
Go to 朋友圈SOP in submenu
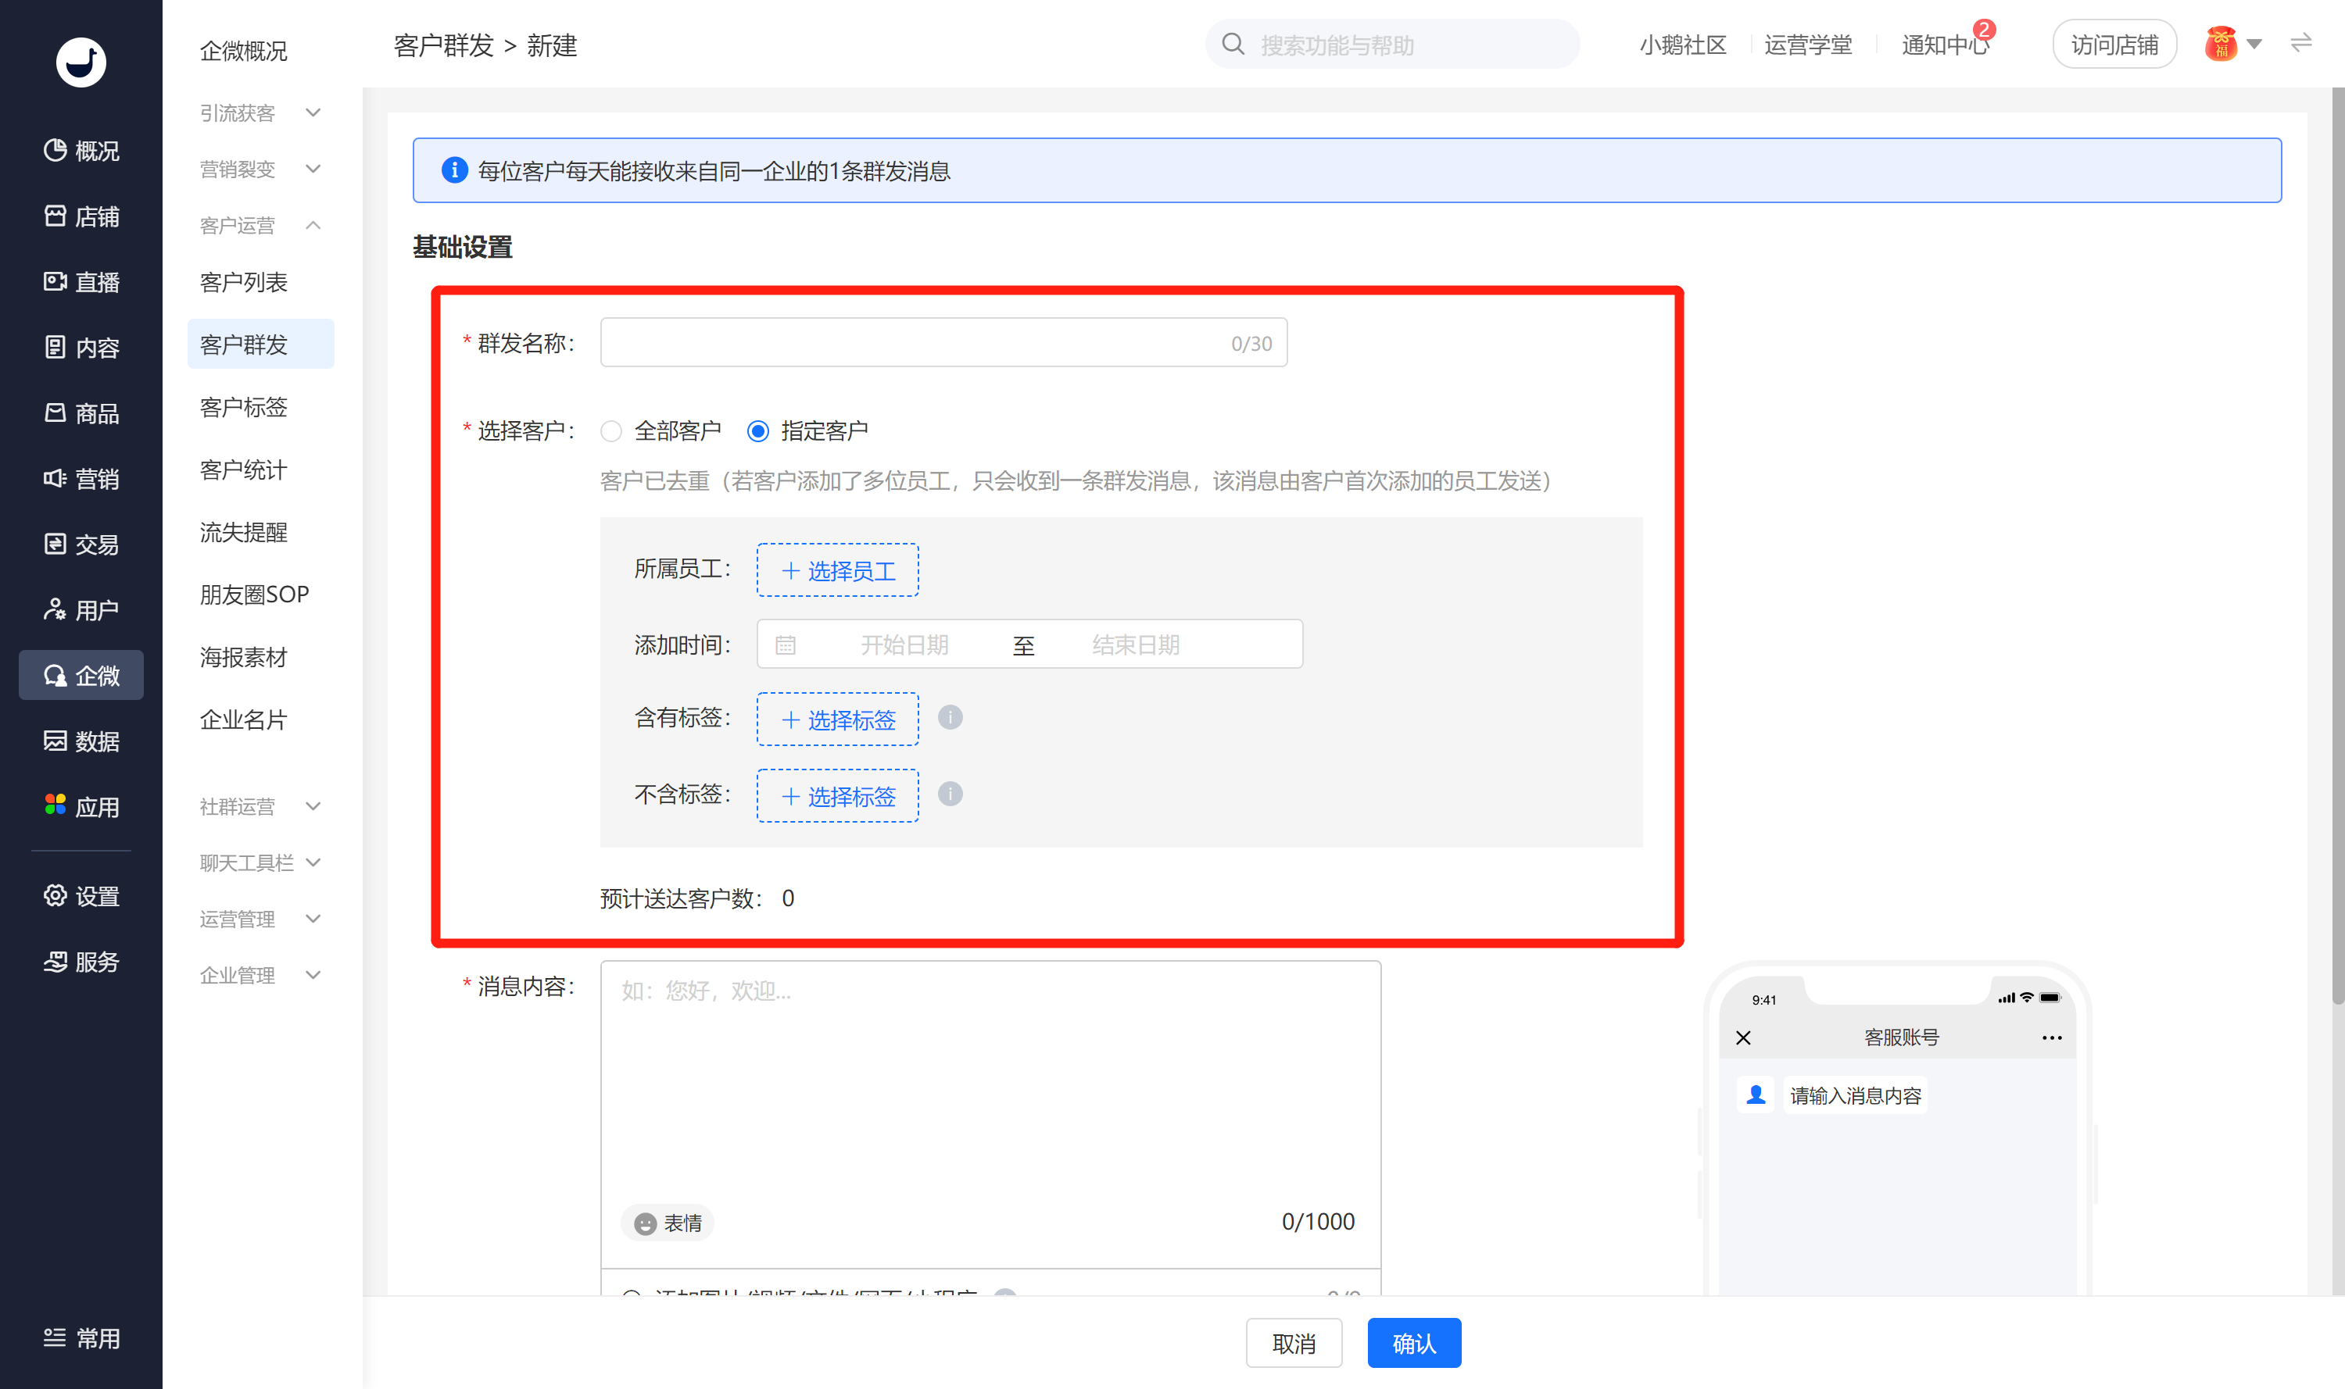point(255,595)
